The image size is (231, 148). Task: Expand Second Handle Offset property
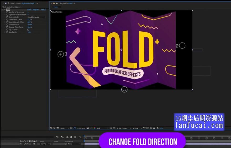point(5,22)
